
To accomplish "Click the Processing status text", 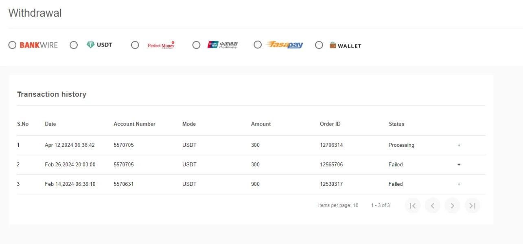I will 401,145.
